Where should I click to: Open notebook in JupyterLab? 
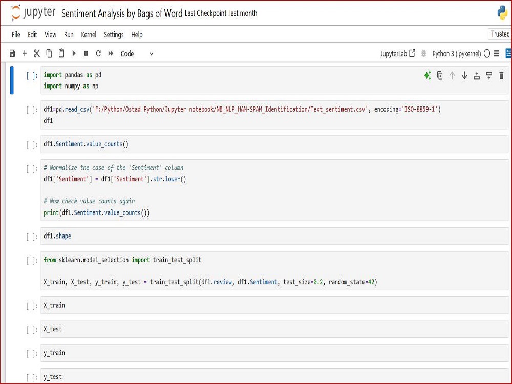point(397,53)
